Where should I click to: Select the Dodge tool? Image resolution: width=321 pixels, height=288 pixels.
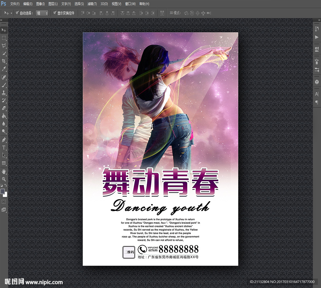click(x=4, y=131)
